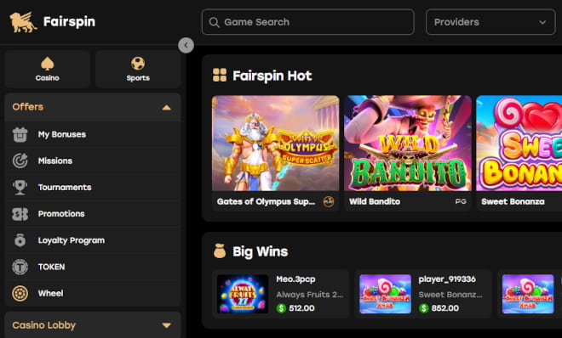
Task: Click the Big Wins money bag icon
Action: click(x=220, y=251)
